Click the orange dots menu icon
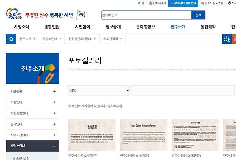 coord(234,39)
